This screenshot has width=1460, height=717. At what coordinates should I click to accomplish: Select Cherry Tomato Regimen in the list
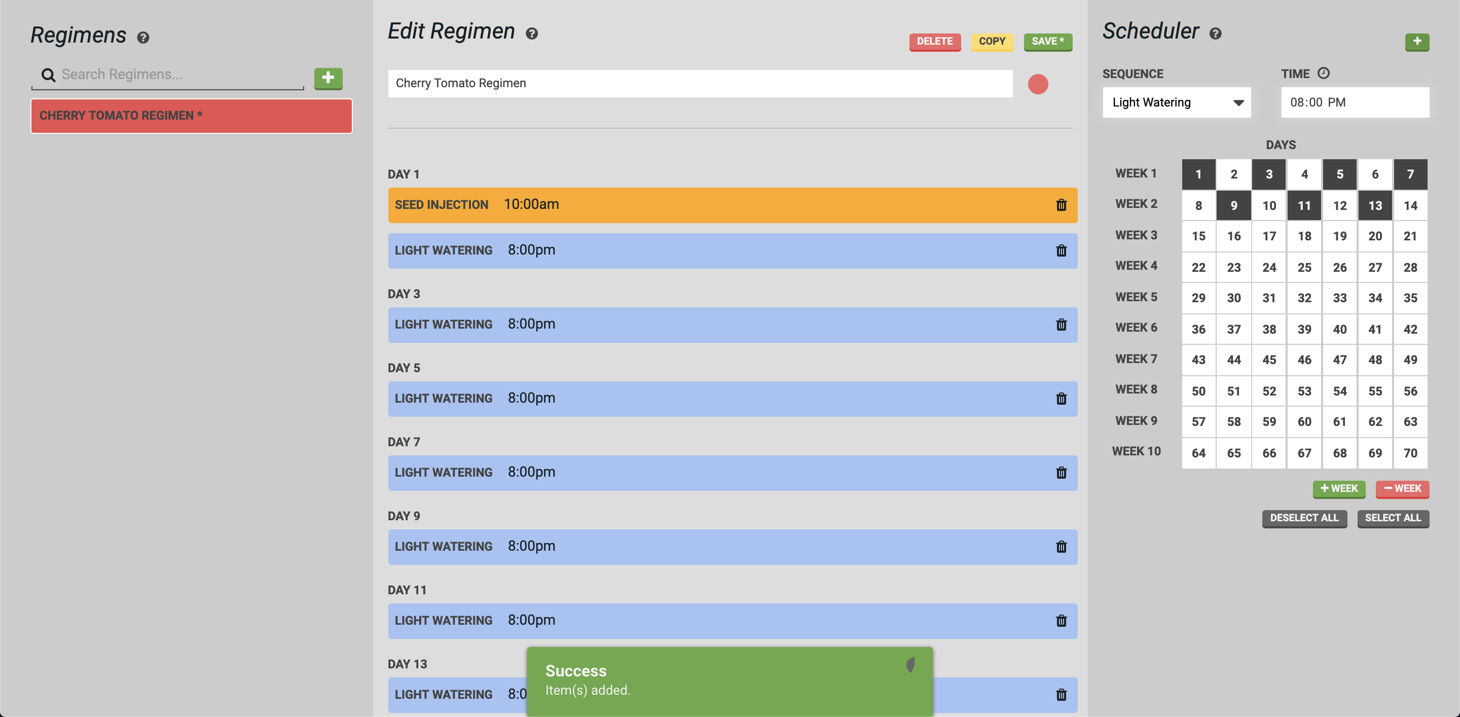[191, 116]
